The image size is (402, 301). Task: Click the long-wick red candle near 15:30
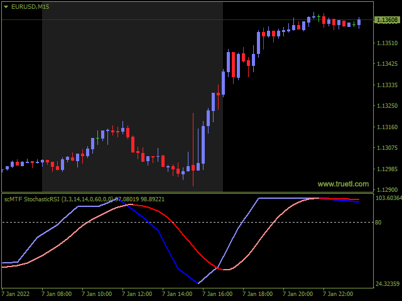pos(193,149)
